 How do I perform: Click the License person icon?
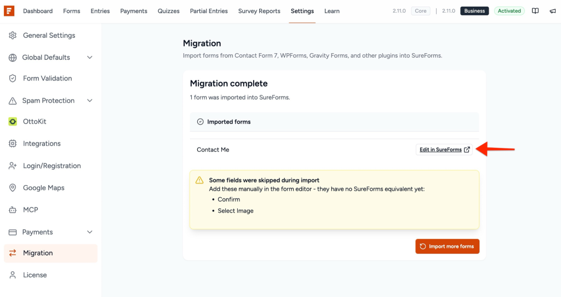(x=13, y=275)
